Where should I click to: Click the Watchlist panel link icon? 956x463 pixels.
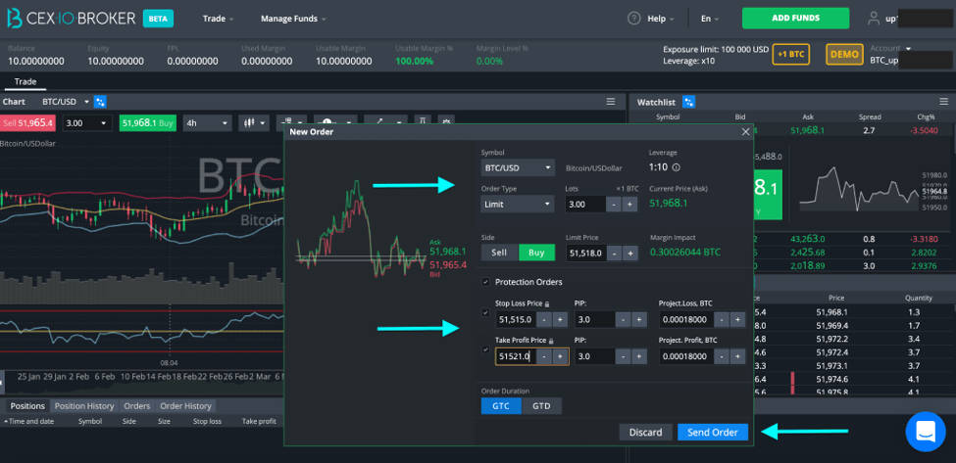coord(689,102)
